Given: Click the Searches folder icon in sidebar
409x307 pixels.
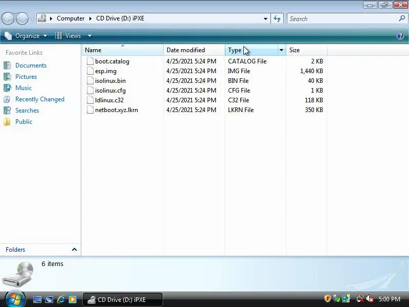Looking at the screenshot, I should [x=7, y=111].
